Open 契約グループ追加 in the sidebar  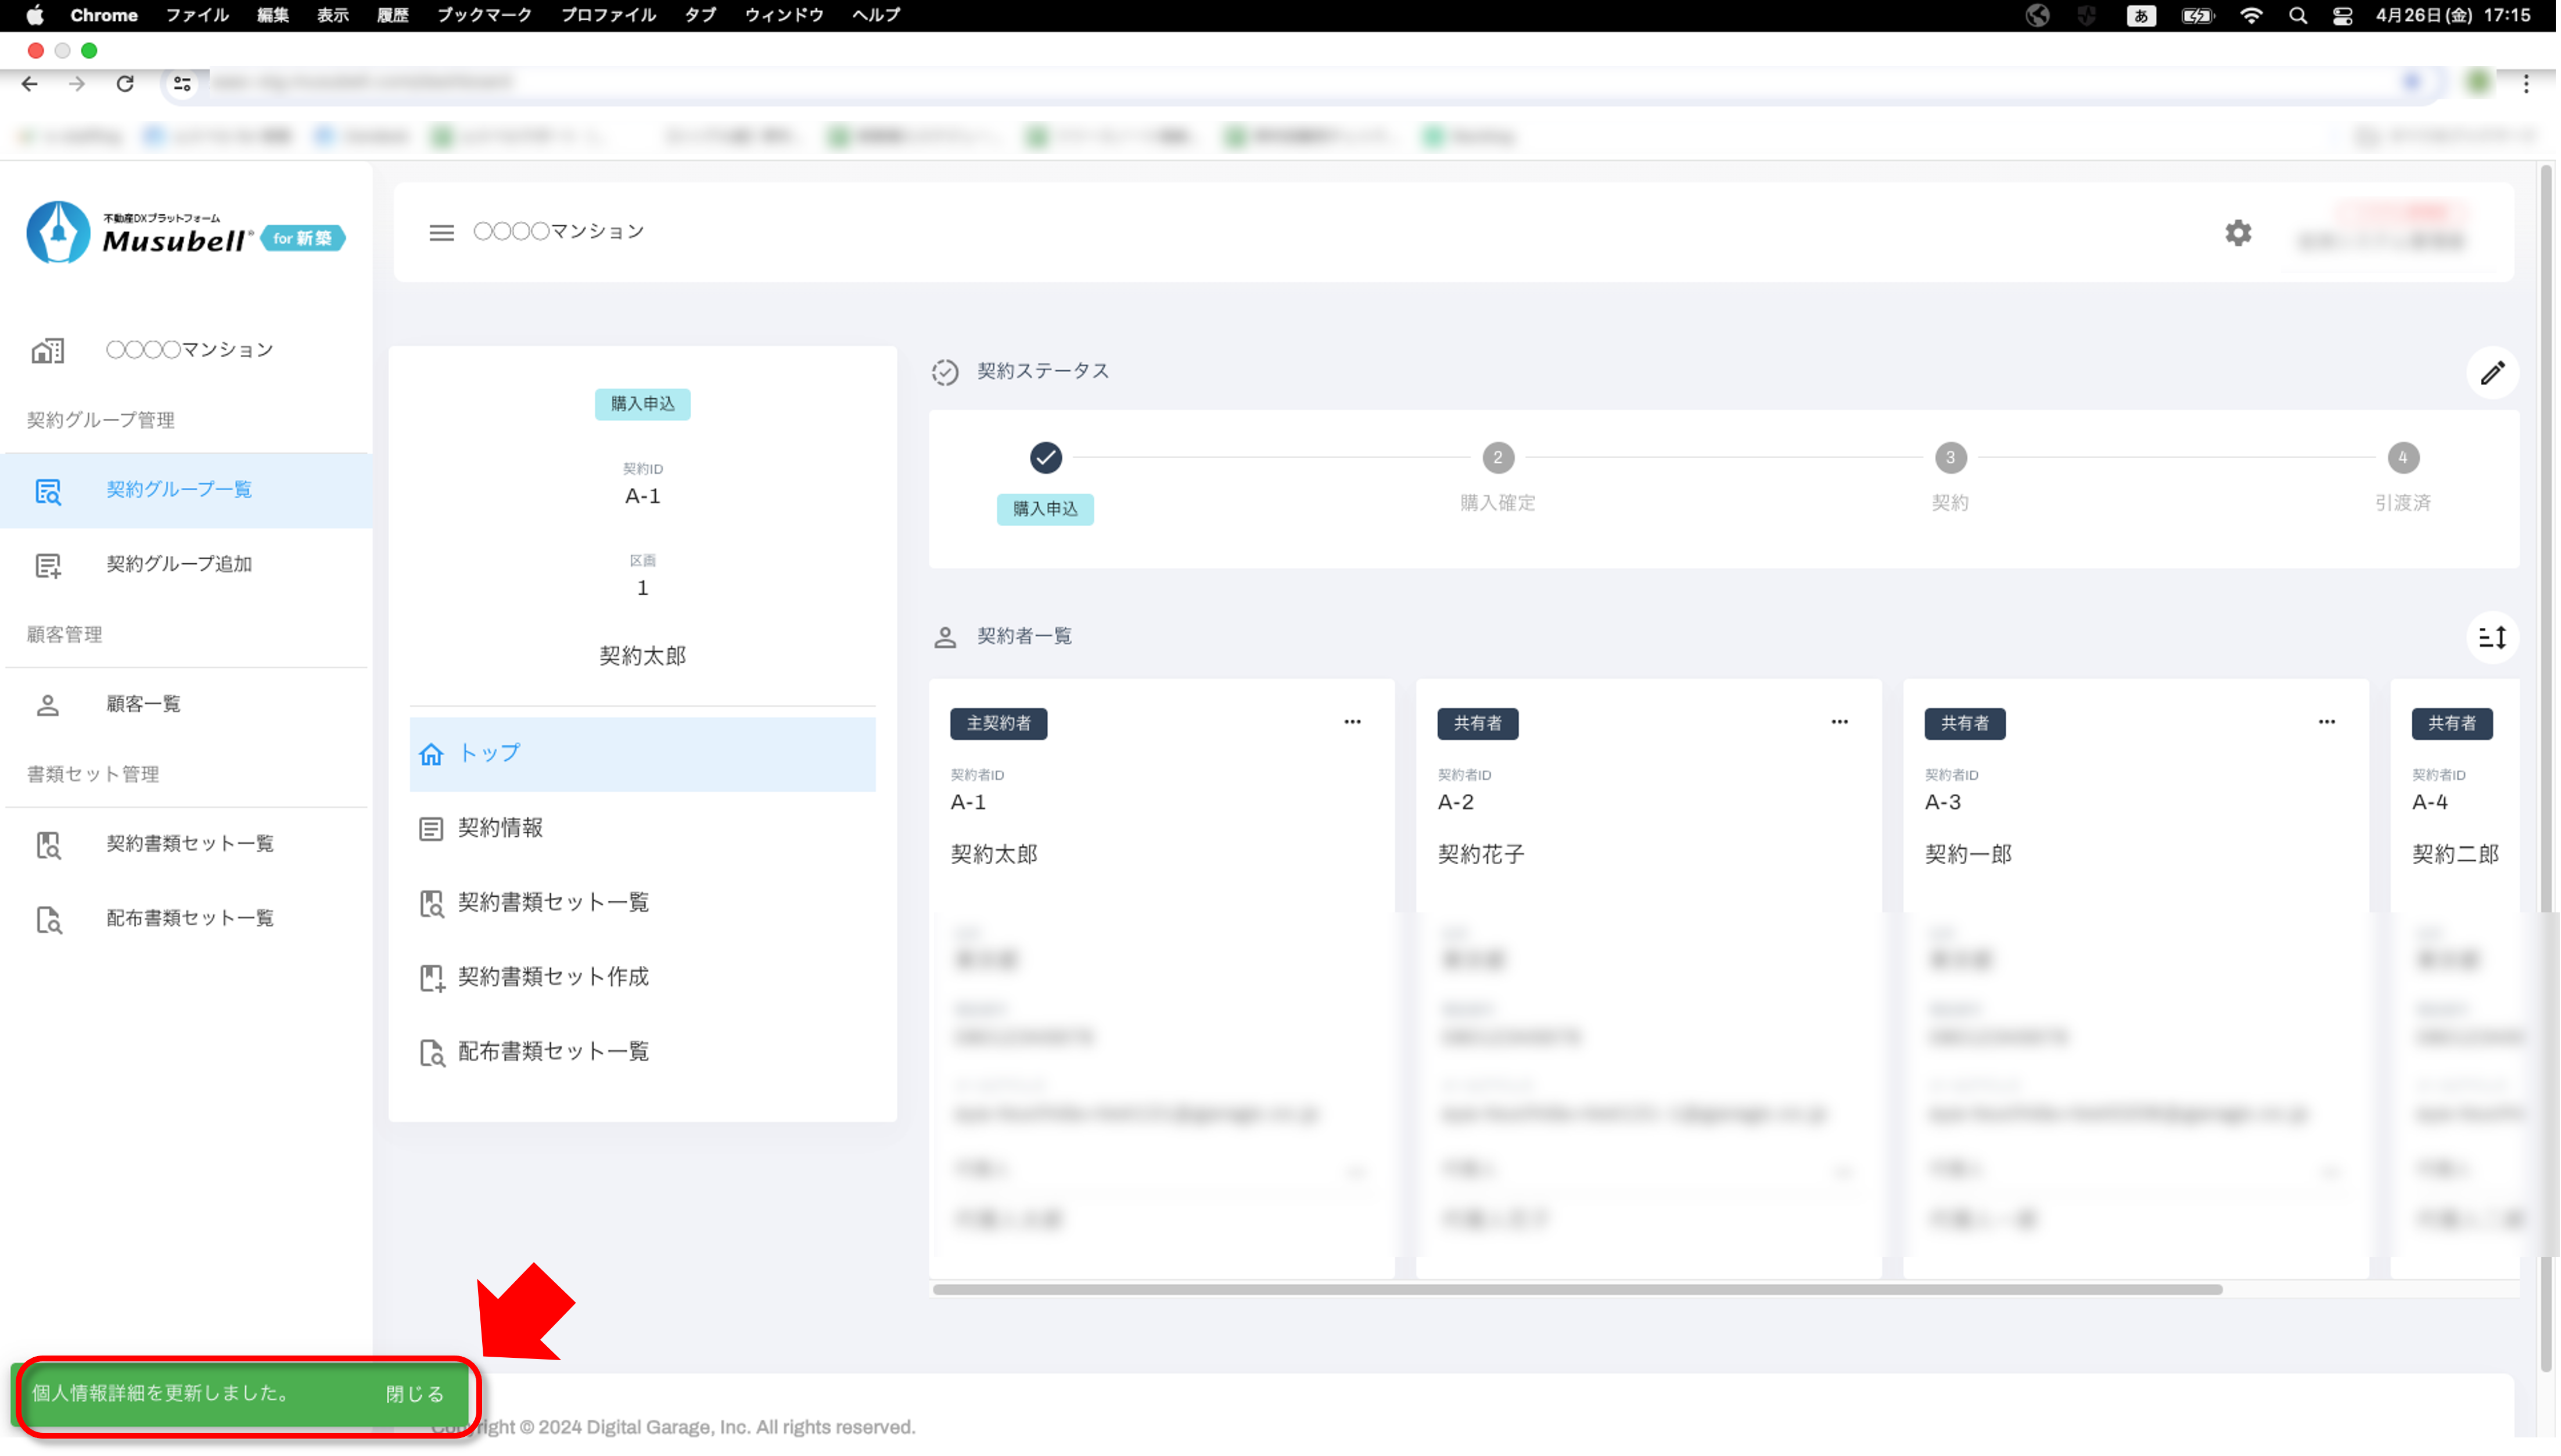[x=178, y=564]
